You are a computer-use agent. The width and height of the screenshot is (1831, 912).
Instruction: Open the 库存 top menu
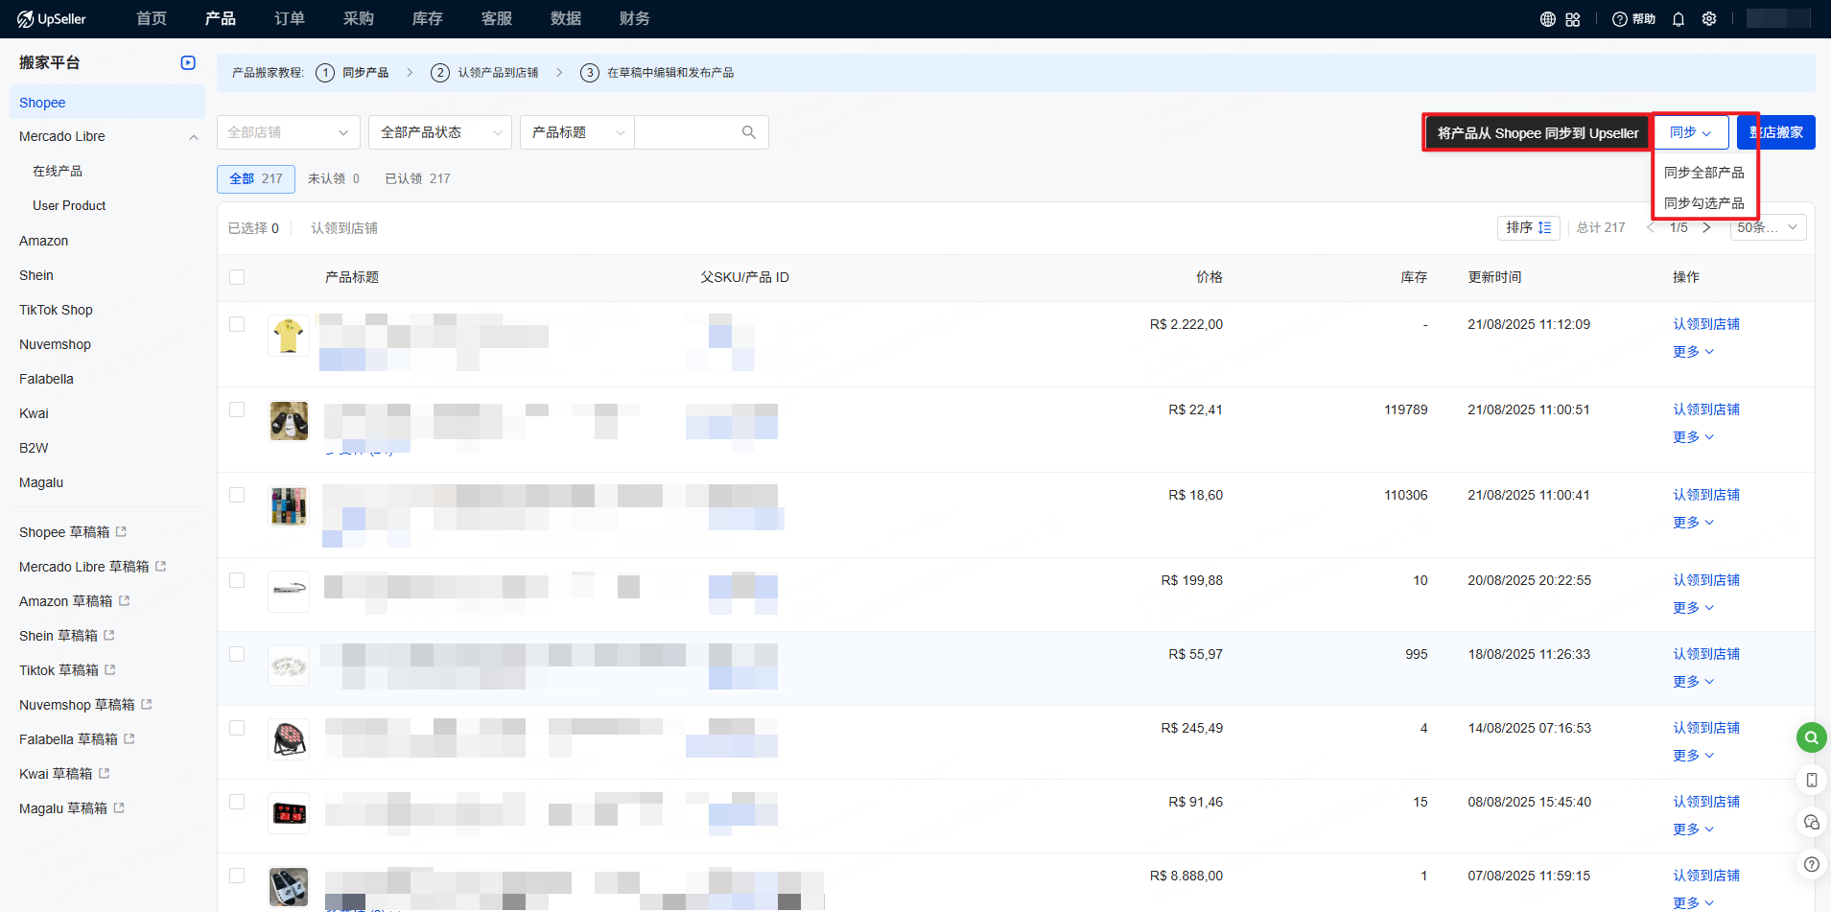(x=428, y=19)
